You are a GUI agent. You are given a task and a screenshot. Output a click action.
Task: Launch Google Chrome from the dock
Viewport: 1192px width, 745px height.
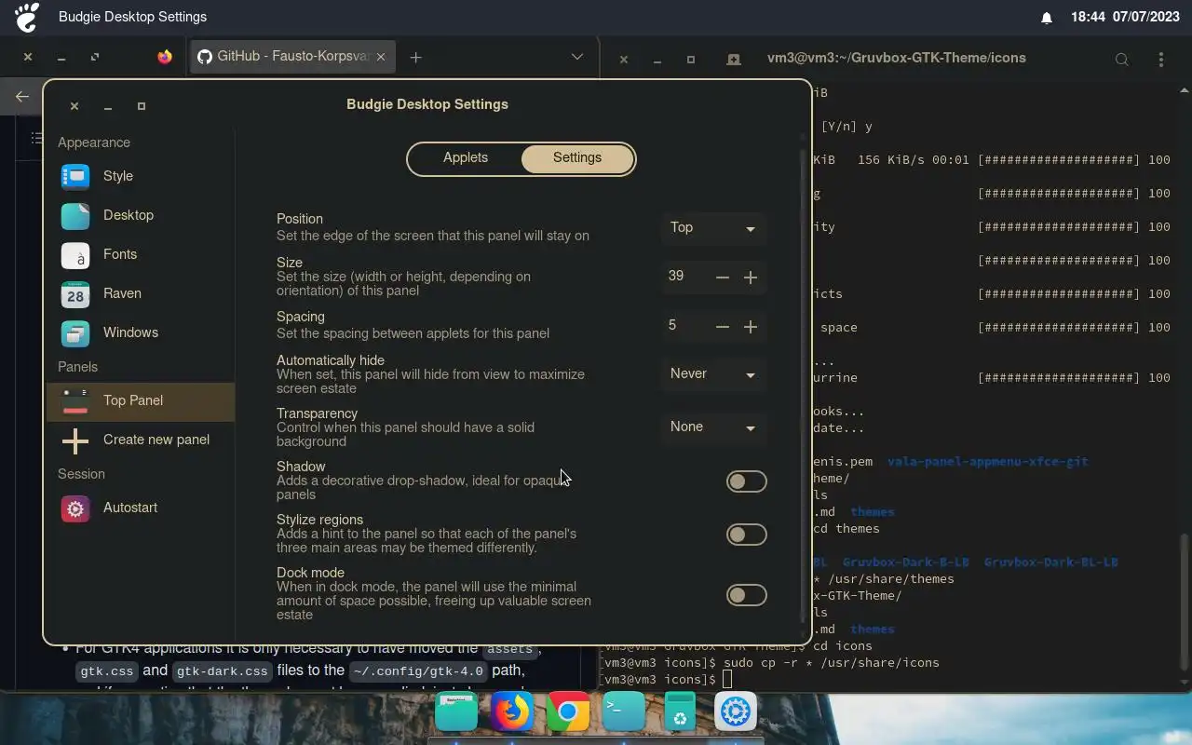[x=568, y=713]
